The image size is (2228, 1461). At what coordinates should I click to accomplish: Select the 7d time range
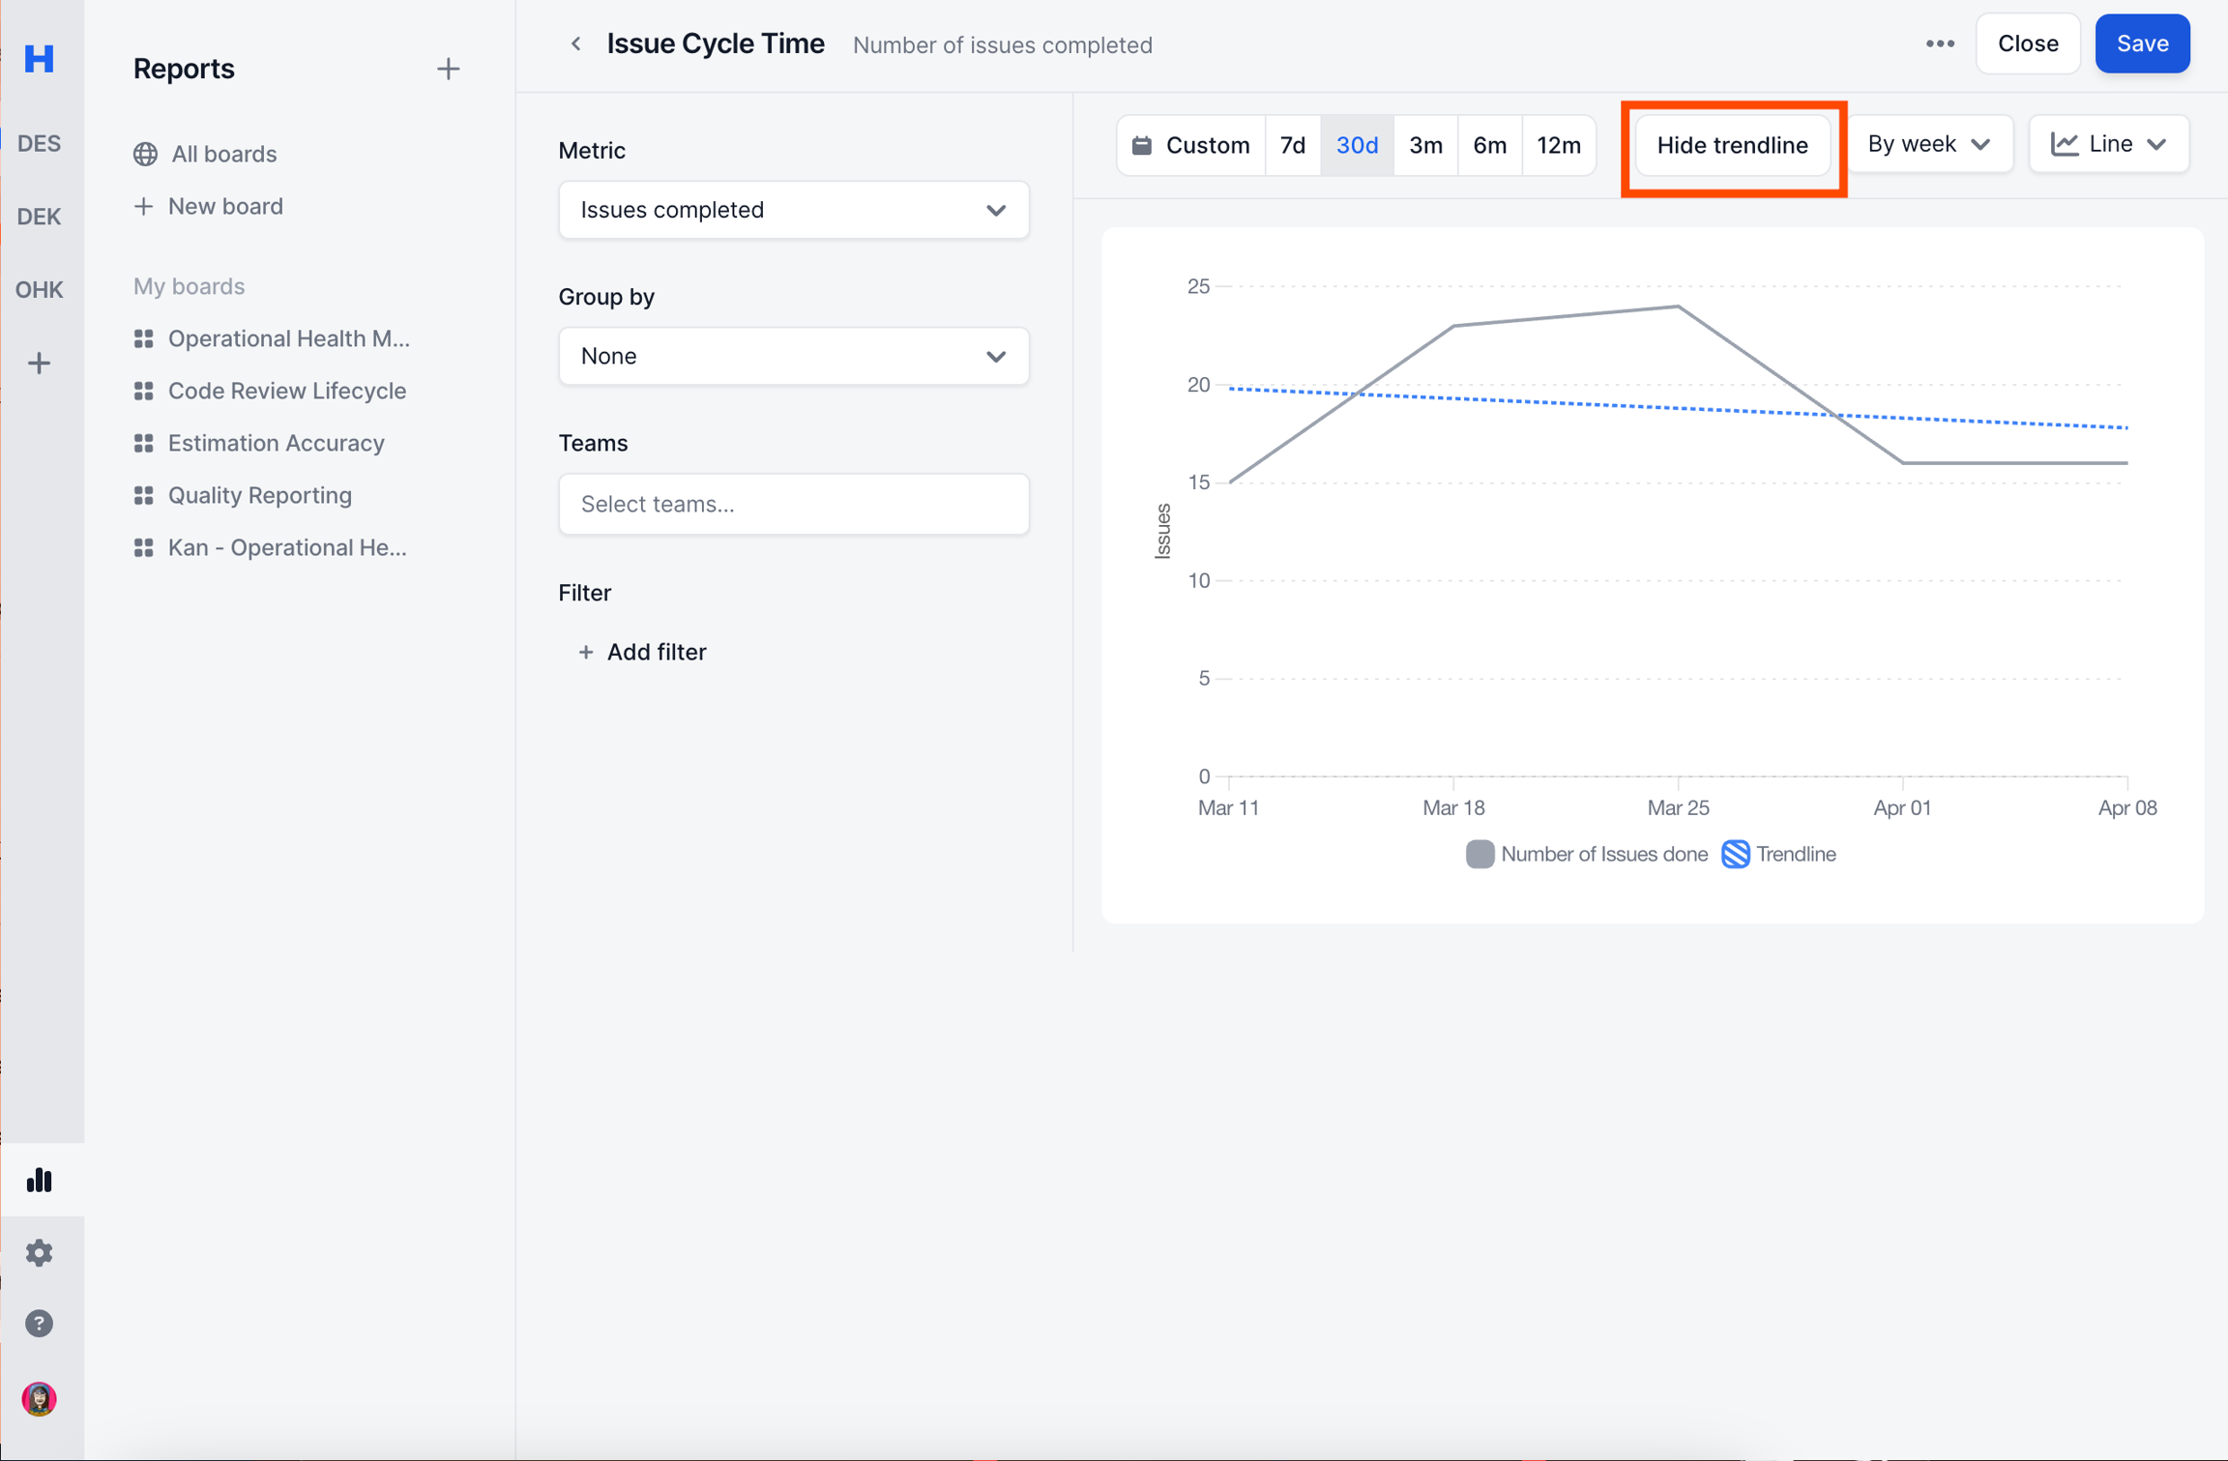click(x=1292, y=145)
